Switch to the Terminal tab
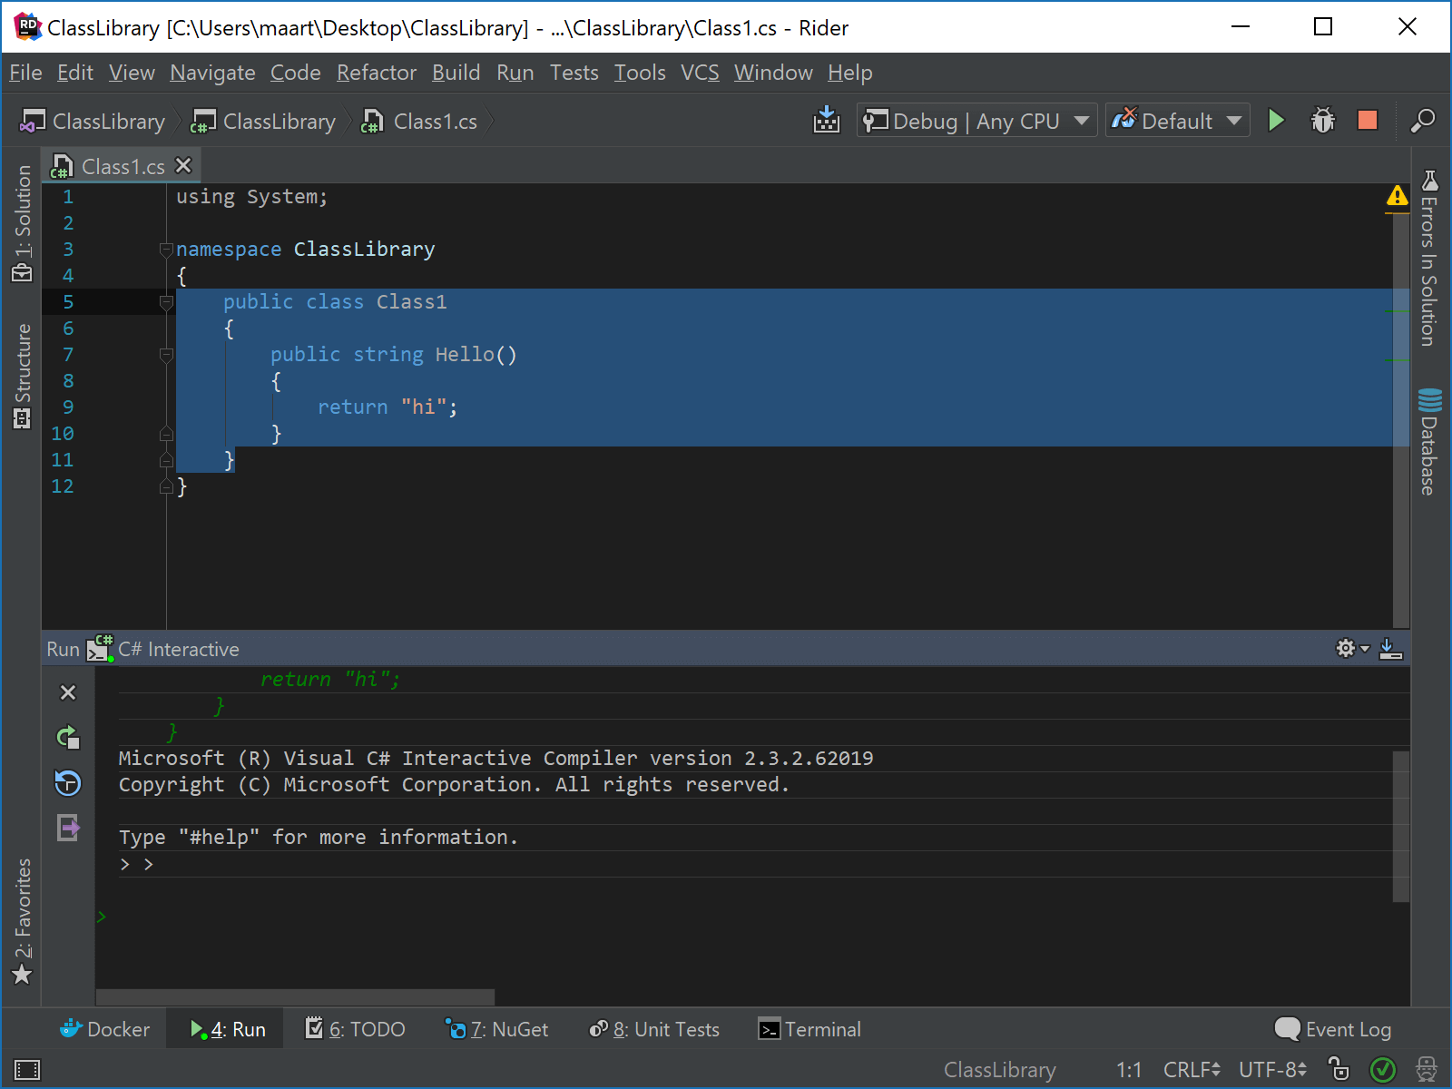This screenshot has width=1452, height=1089. click(x=809, y=1029)
